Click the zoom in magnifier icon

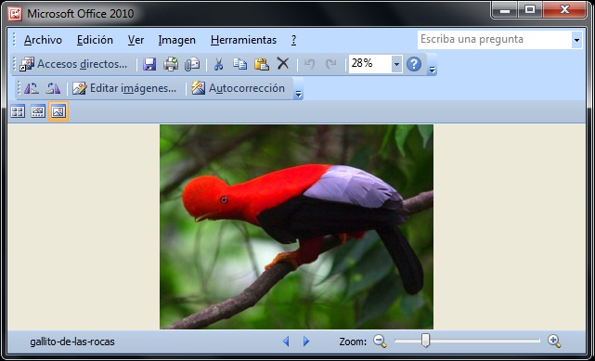(x=554, y=342)
